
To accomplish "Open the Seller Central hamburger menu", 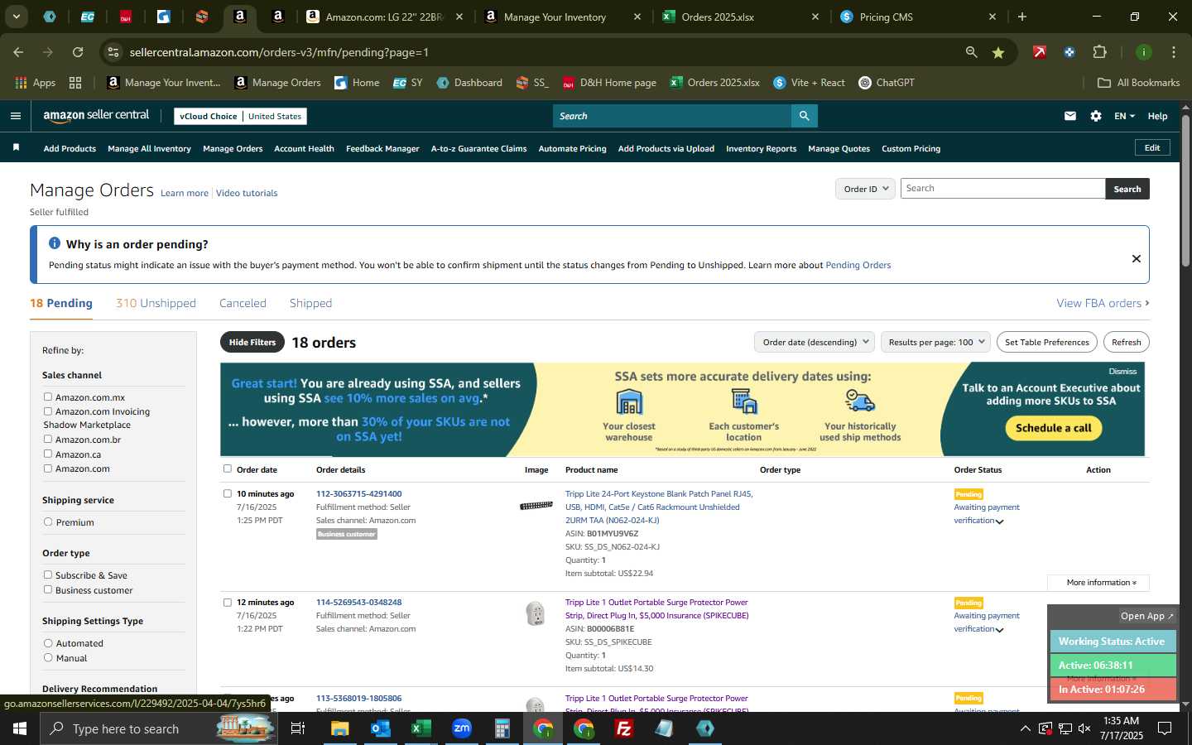I will 15,116.
